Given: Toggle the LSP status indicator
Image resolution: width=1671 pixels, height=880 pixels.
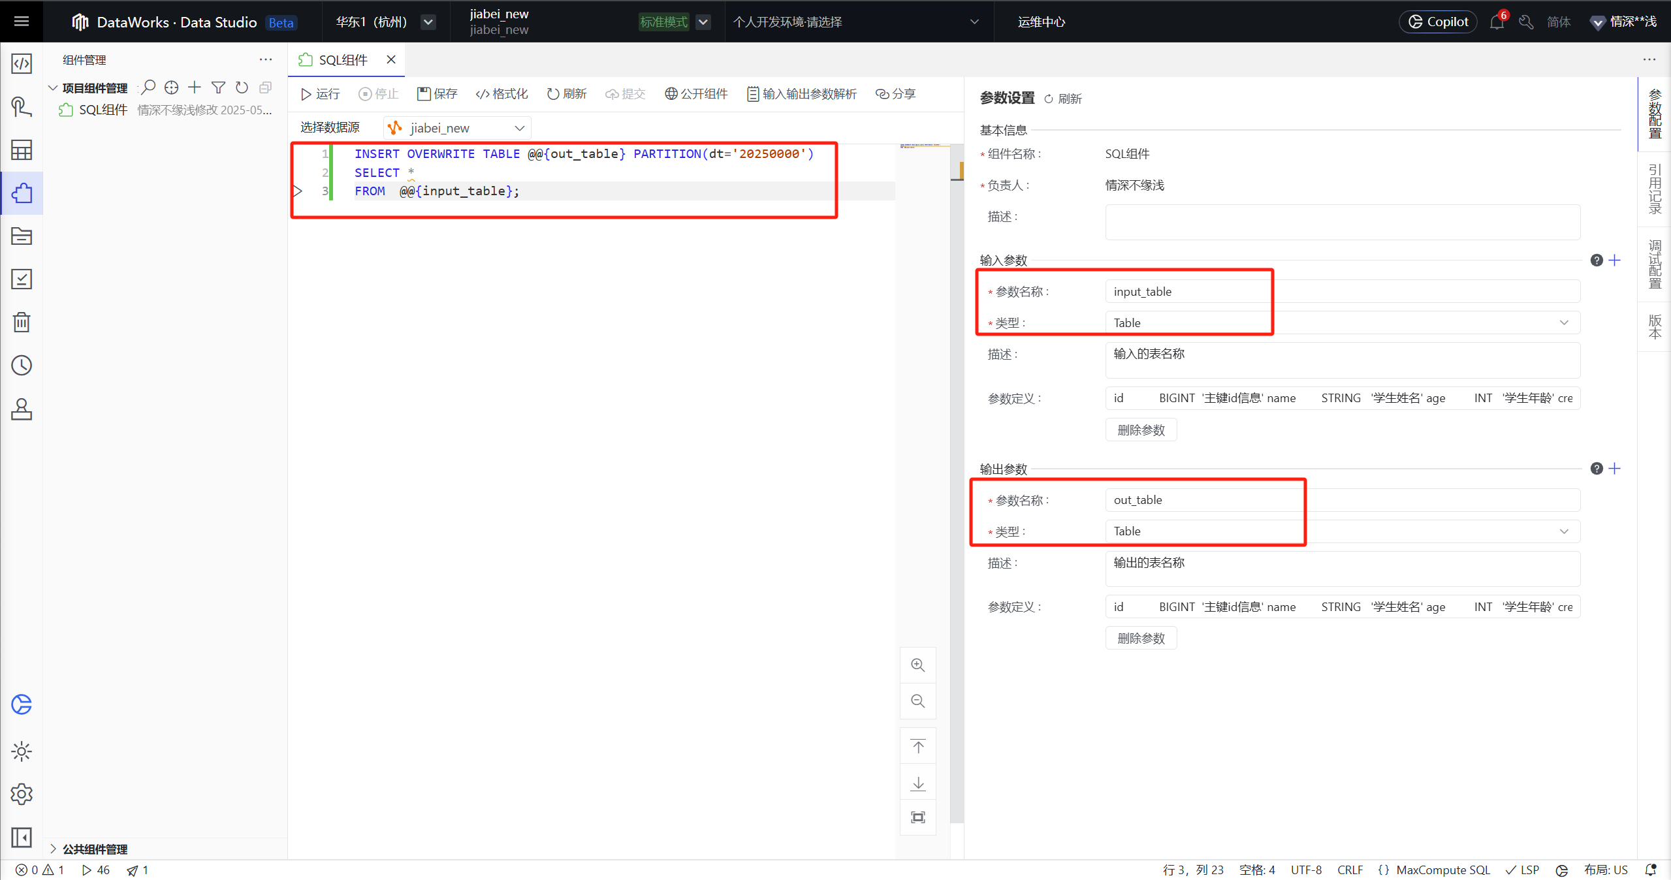Looking at the screenshot, I should tap(1522, 870).
